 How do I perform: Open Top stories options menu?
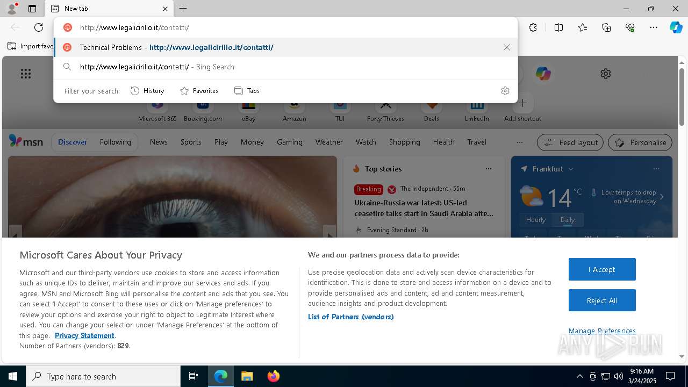[x=488, y=169]
